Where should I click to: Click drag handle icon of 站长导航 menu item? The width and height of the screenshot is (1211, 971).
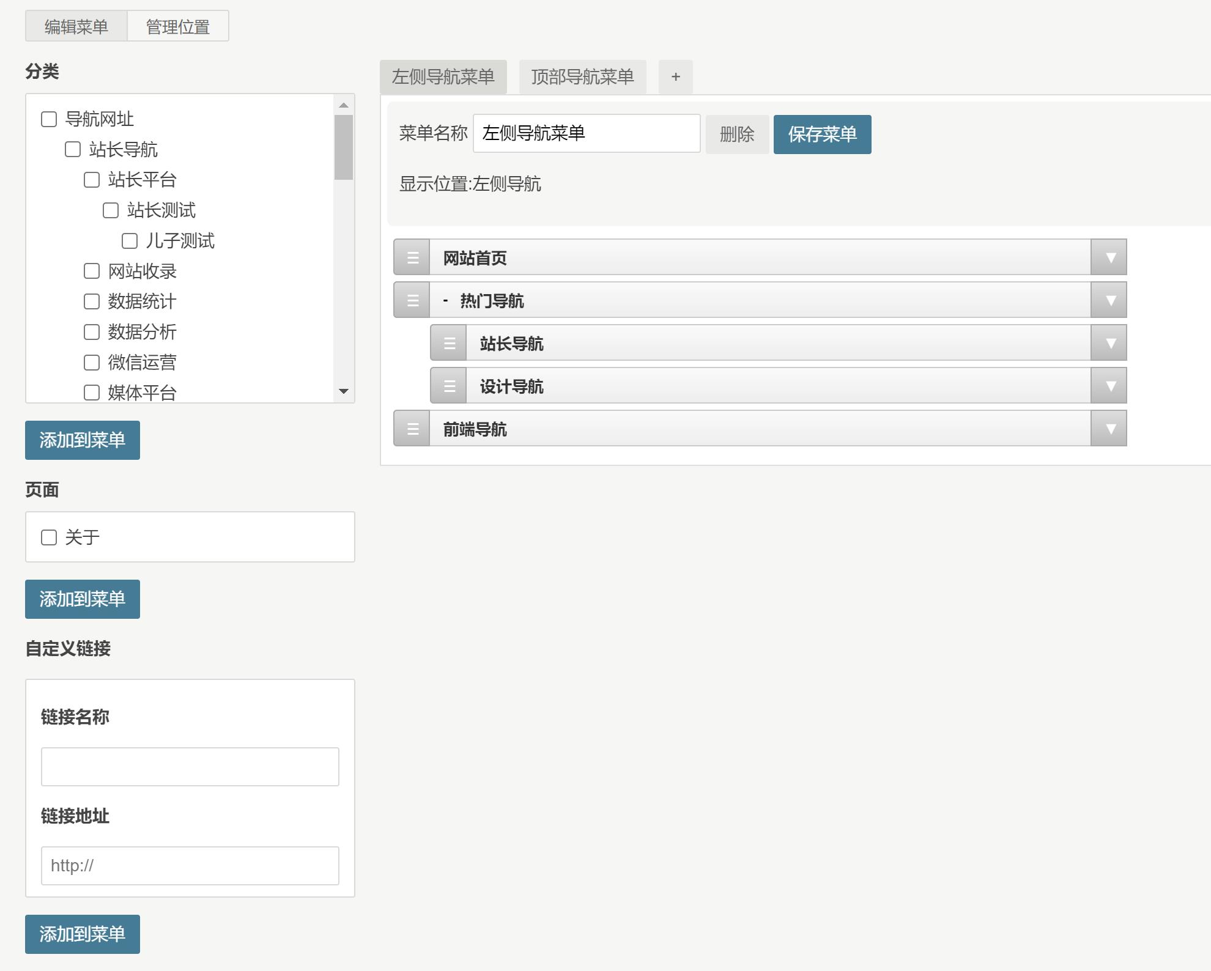(x=449, y=343)
